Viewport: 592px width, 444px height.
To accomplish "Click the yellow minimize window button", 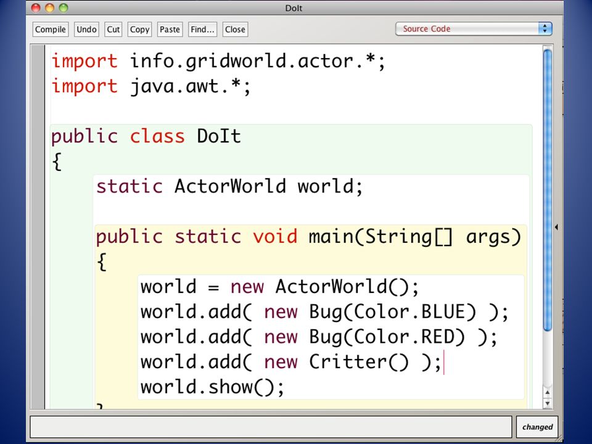I will (49, 8).
